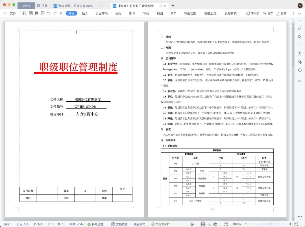Expand the quick access toolbar dropdown
Screen dimensions: 305x227
[x=61, y=14]
